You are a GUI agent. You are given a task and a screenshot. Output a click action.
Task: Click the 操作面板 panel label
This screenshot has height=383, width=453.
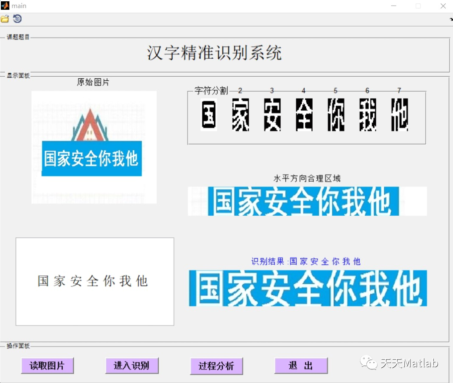coord(18,346)
